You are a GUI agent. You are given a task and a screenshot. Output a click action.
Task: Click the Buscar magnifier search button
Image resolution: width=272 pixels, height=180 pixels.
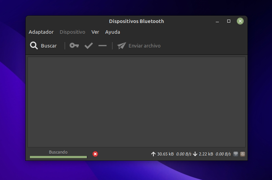coord(43,46)
